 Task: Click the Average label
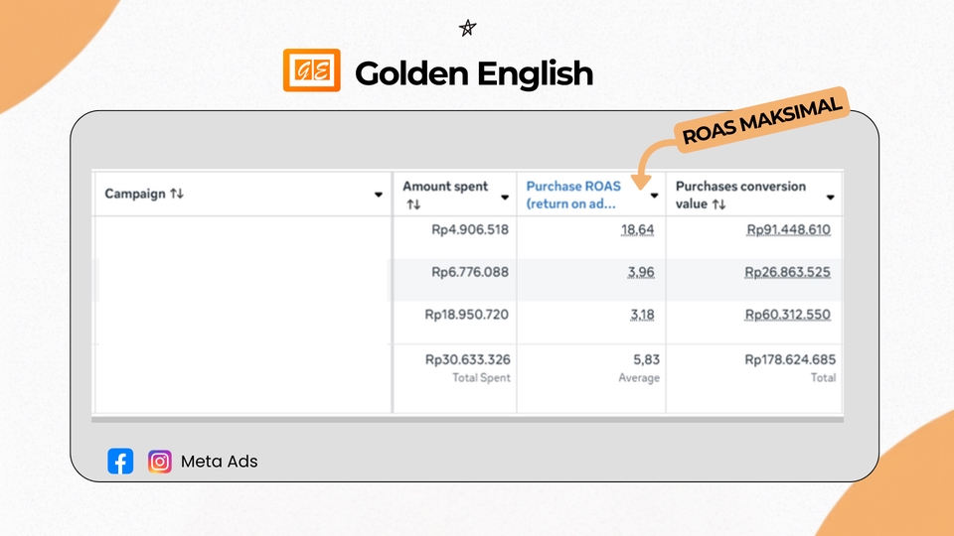(639, 378)
